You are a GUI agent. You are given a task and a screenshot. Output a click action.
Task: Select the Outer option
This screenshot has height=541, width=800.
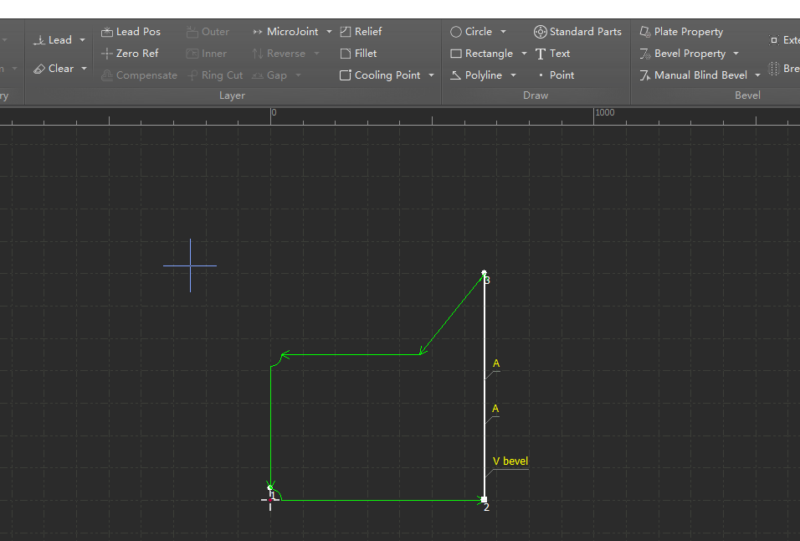pyautogui.click(x=208, y=32)
